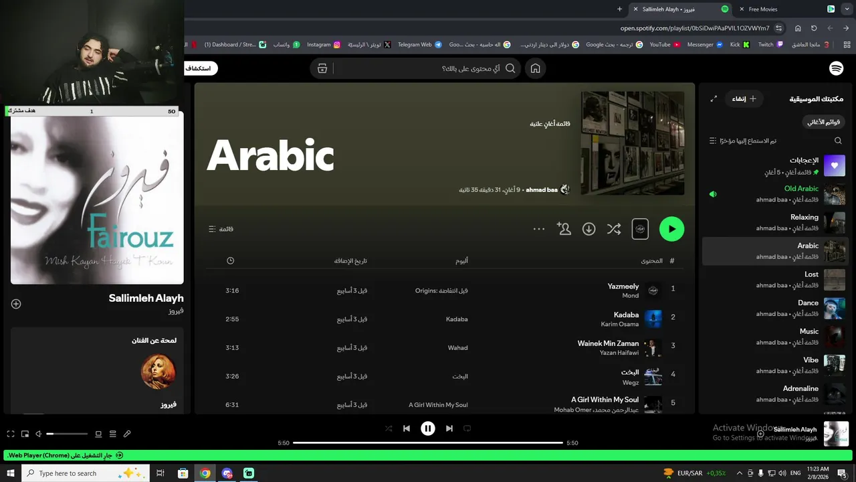Open the ahmad baa profile link
Viewport: 856px width, 482px height.
[541, 190]
